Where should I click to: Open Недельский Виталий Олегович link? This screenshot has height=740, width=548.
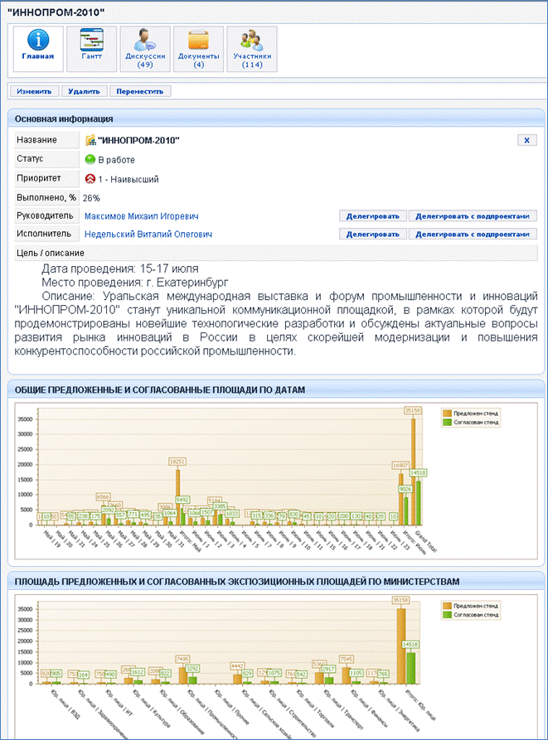148,234
